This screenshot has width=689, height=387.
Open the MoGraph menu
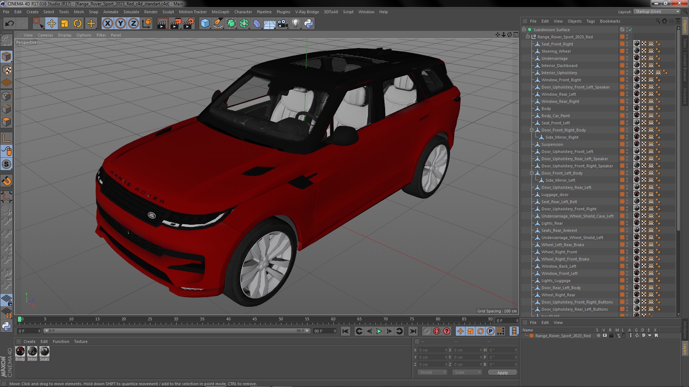pyautogui.click(x=220, y=12)
